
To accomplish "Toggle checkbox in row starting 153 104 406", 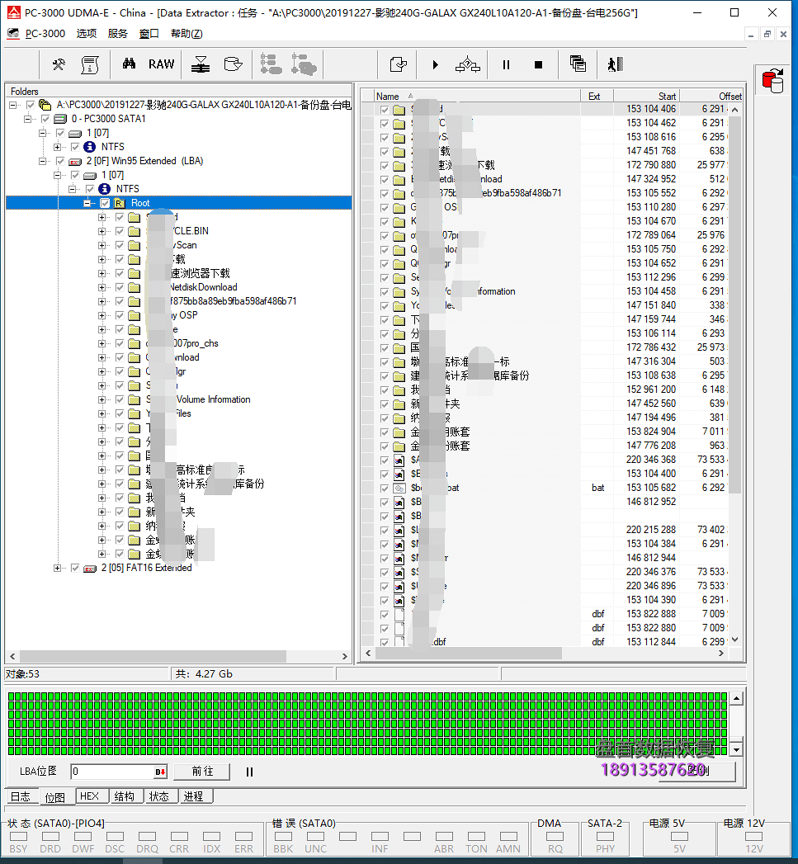I will point(385,110).
